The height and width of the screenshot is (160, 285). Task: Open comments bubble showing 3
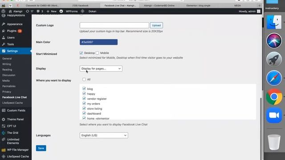40,11
